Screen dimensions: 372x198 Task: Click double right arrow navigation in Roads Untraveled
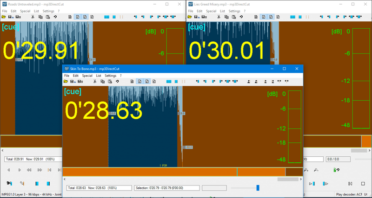[x=40, y=170]
